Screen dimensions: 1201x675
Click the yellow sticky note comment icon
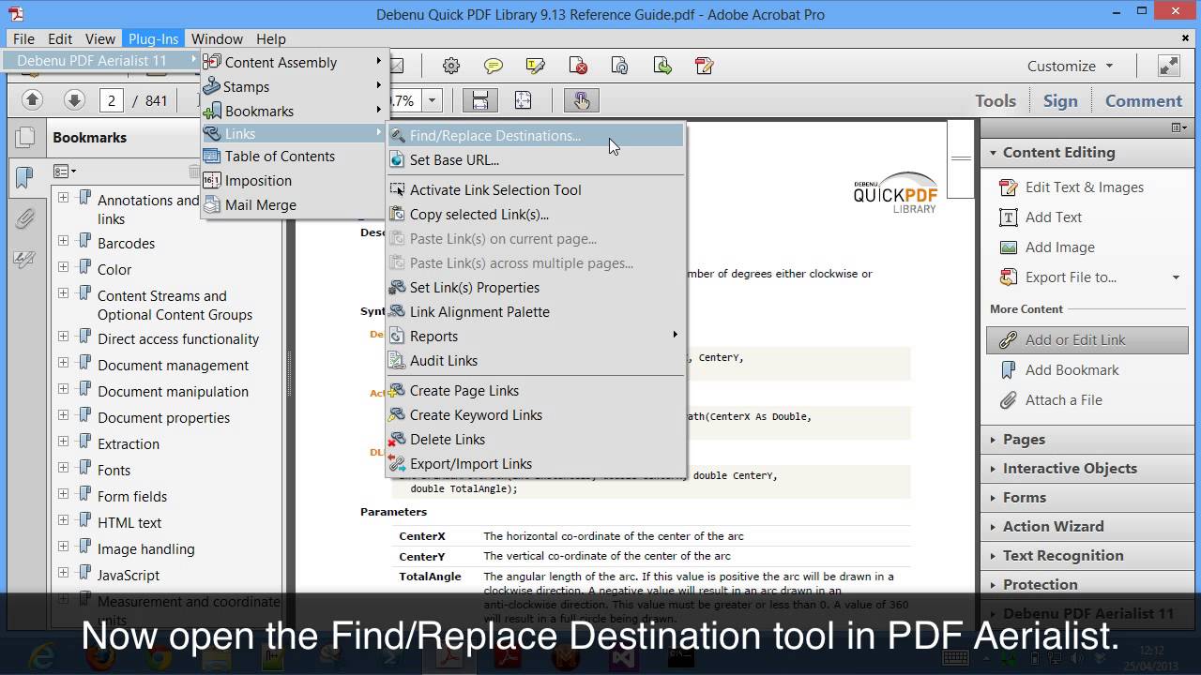pos(494,66)
